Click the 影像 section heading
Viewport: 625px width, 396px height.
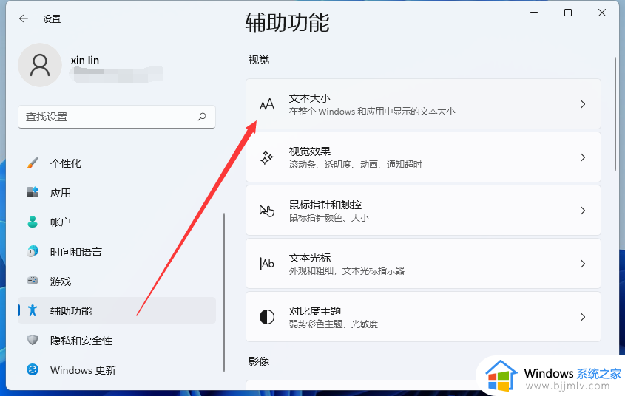pos(259,361)
